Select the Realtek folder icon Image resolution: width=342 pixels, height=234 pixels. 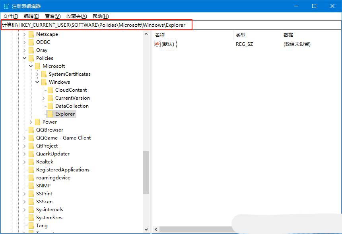pos(31,161)
